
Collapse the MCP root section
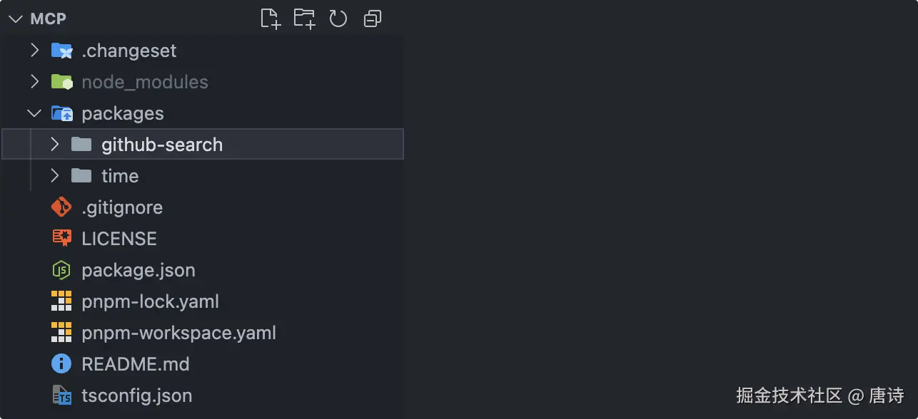coord(16,19)
